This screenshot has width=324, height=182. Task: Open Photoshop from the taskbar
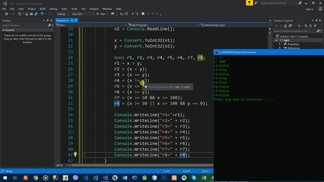165,177
